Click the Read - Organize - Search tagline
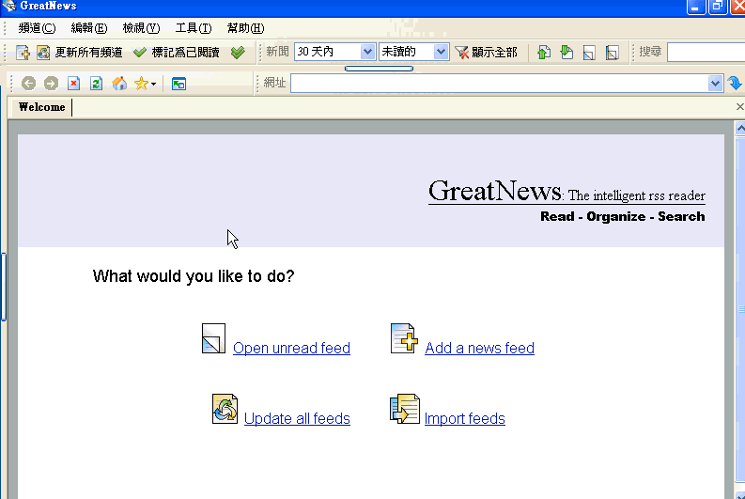This screenshot has width=745, height=499. pos(623,216)
